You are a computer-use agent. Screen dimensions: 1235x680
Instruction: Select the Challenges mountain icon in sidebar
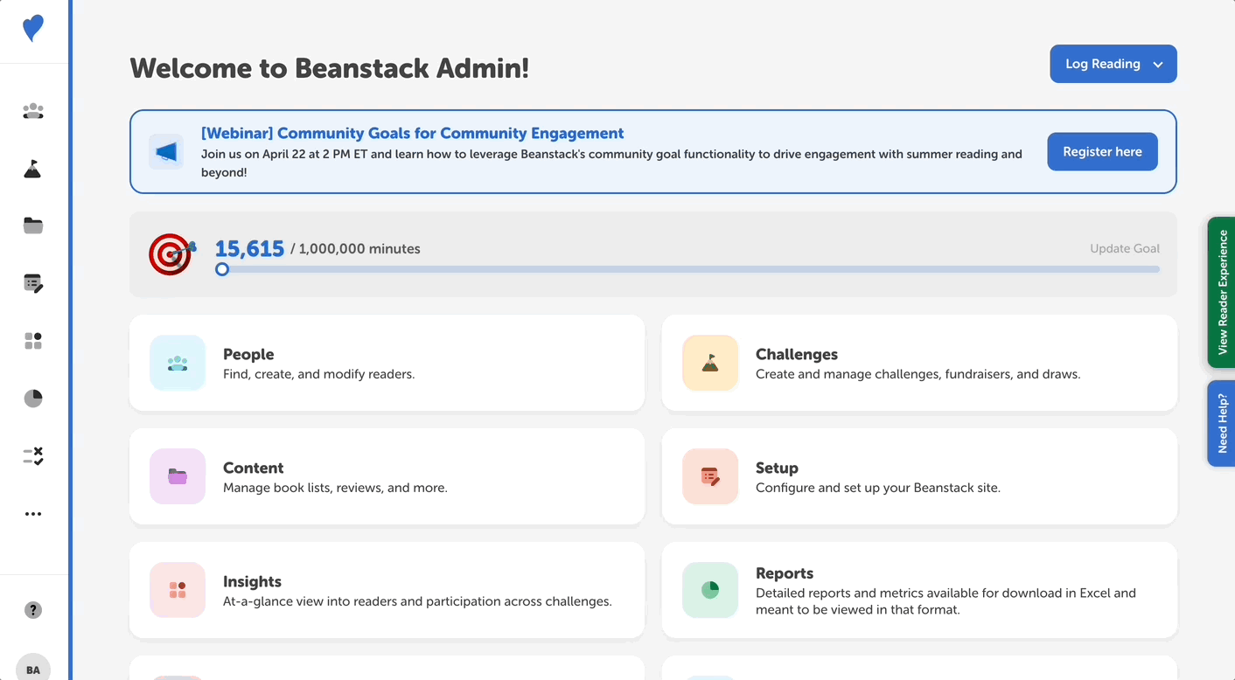[32, 169]
